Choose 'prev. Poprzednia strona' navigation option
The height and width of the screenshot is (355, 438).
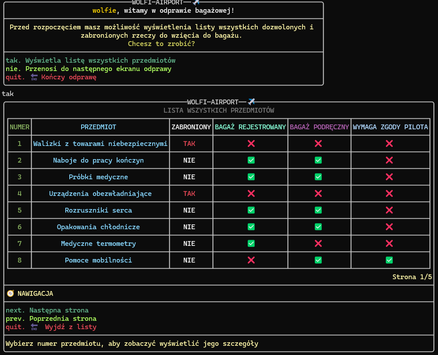pos(51,319)
